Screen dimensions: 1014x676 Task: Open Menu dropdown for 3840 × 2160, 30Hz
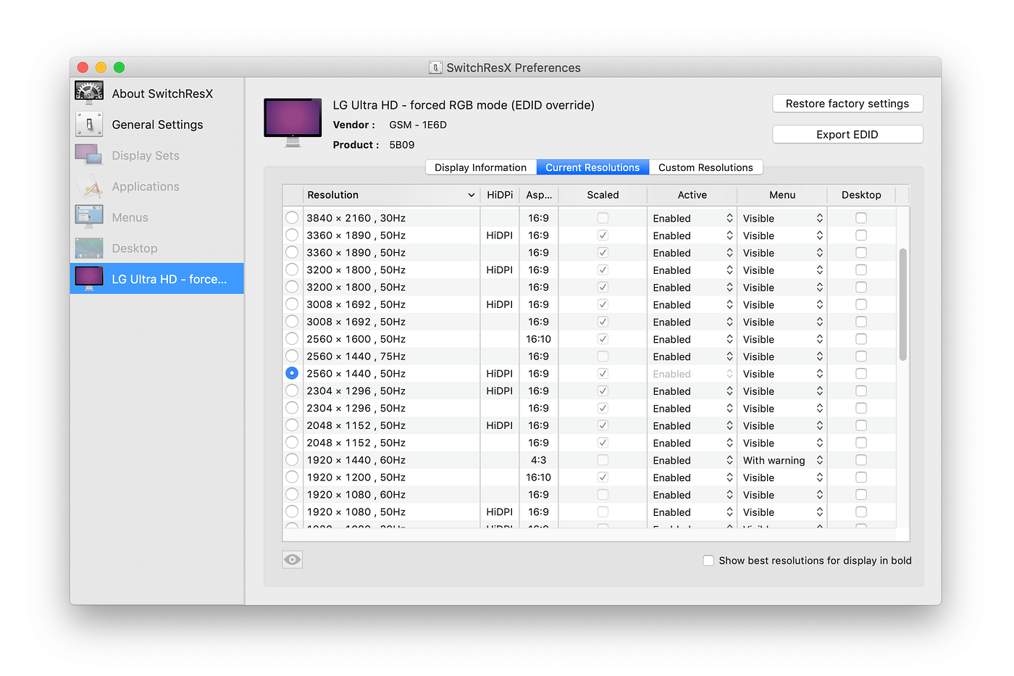click(x=782, y=218)
